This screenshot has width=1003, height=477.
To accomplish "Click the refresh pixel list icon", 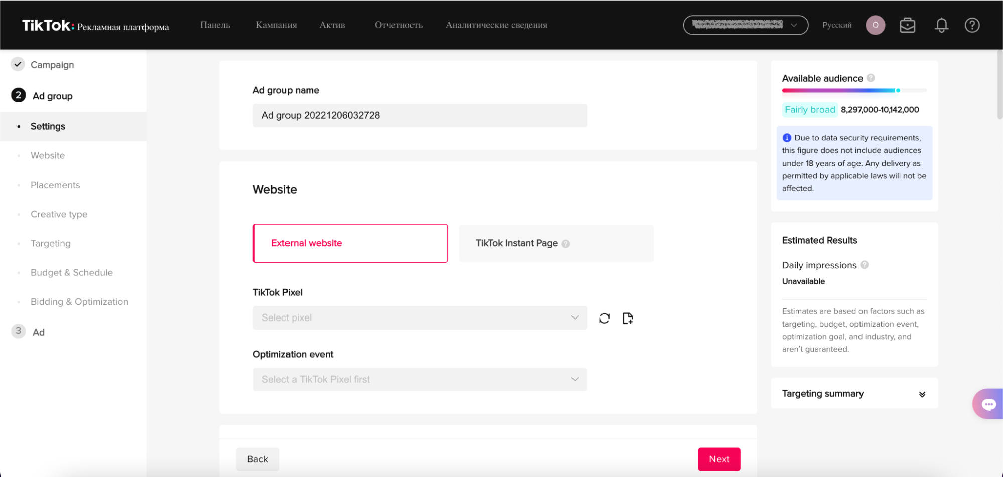I will click(604, 318).
